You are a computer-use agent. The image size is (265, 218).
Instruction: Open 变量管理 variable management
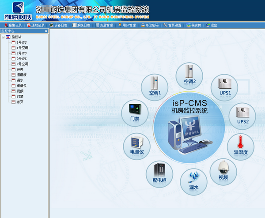pos(104,25)
